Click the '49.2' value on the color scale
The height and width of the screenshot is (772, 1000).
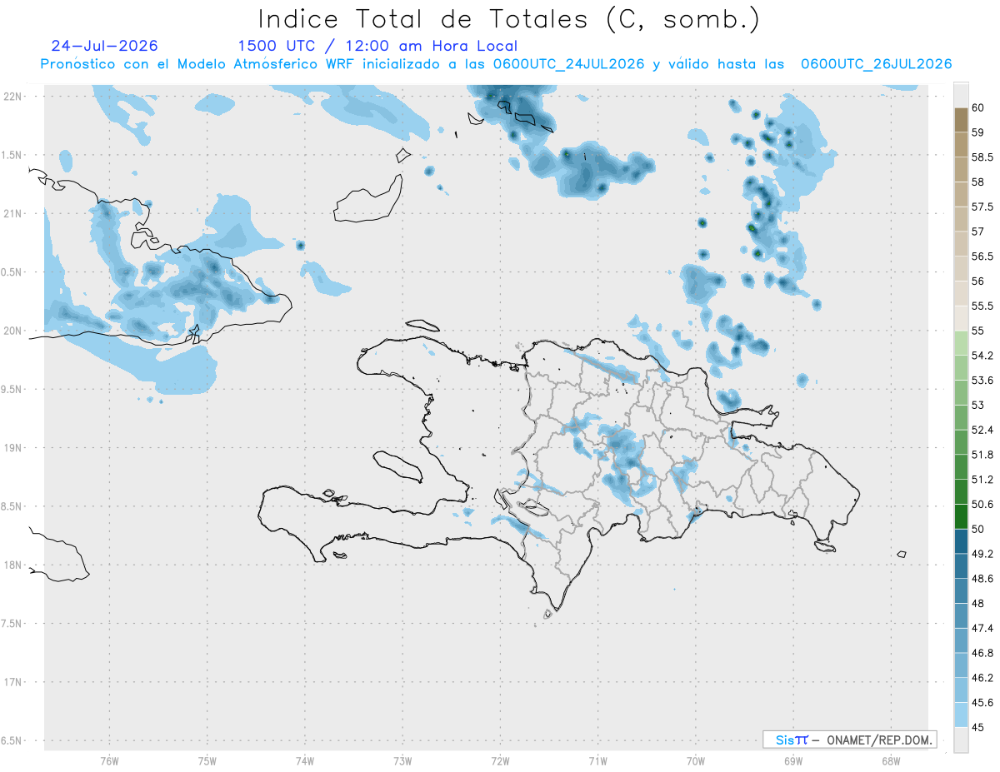pyautogui.click(x=982, y=554)
